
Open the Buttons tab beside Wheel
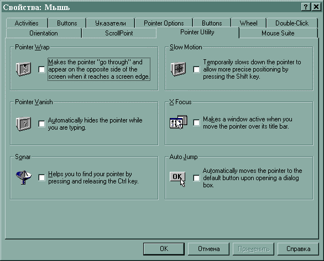tap(212, 23)
